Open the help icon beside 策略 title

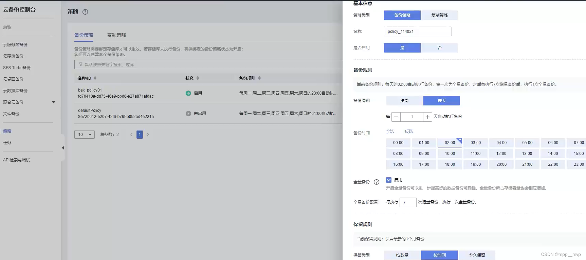(x=85, y=12)
